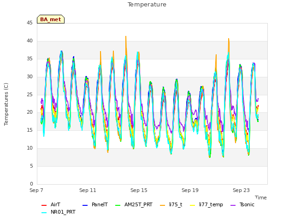295x221 pixels.
Task: Click the purple Tsonic legend color marker
Action: click(233, 205)
